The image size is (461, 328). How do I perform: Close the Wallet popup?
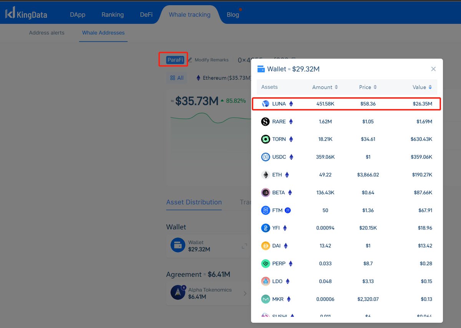[433, 69]
